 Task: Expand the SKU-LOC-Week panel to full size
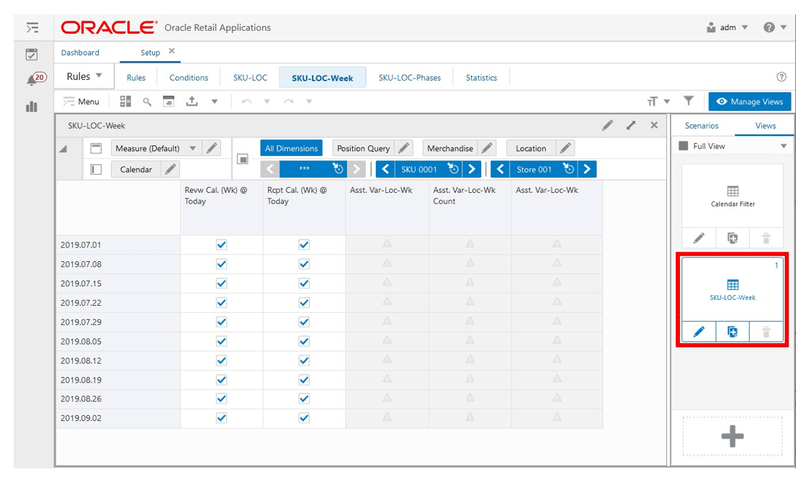point(631,125)
